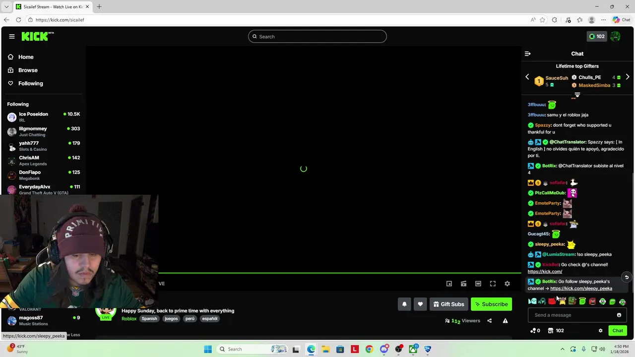Show next top gifters with right arrow
Screen dimensions: 635x357
[x=628, y=77]
